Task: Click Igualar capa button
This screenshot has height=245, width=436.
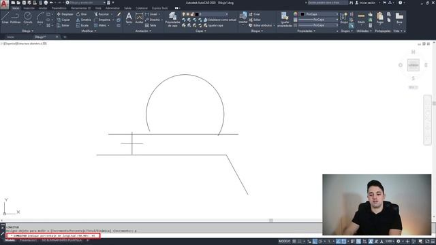Action: (x=213, y=25)
